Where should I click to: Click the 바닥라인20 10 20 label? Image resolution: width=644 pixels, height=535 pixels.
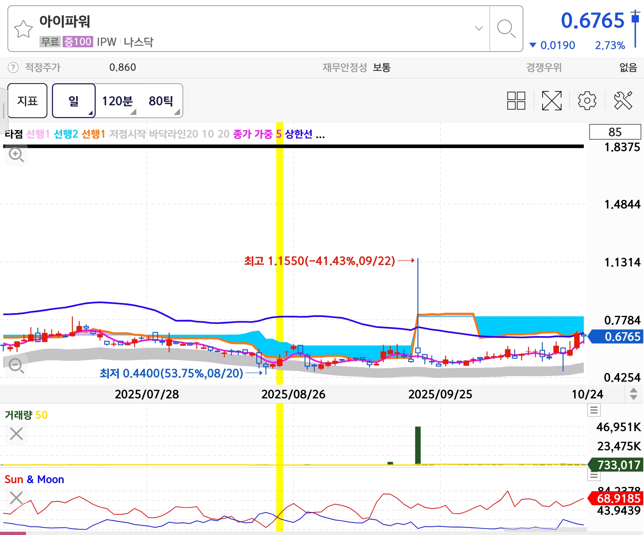pyautogui.click(x=189, y=134)
